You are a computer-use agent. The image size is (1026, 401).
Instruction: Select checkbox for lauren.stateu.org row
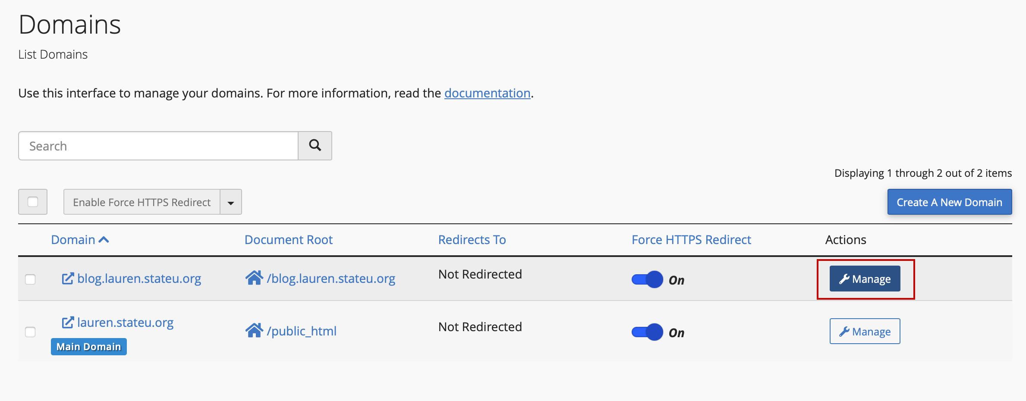(x=30, y=332)
